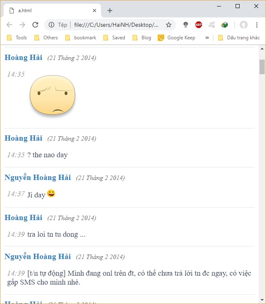The image size is (266, 304).
Task: Click the lightbulb extension icon
Action: (x=186, y=25)
